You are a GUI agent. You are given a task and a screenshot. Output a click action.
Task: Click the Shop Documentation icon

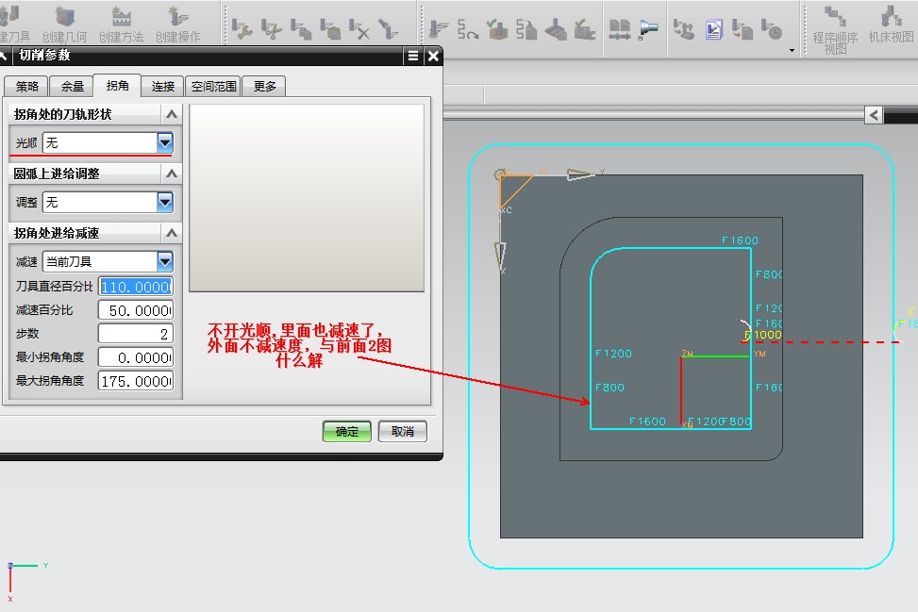tap(743, 28)
